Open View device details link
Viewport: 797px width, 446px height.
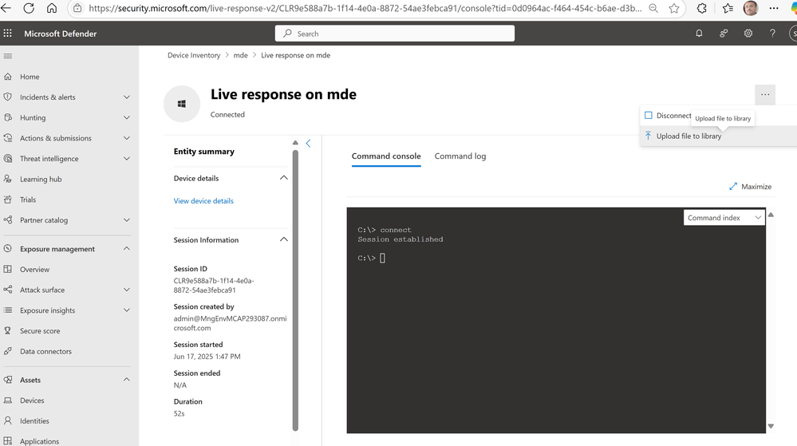(x=203, y=201)
